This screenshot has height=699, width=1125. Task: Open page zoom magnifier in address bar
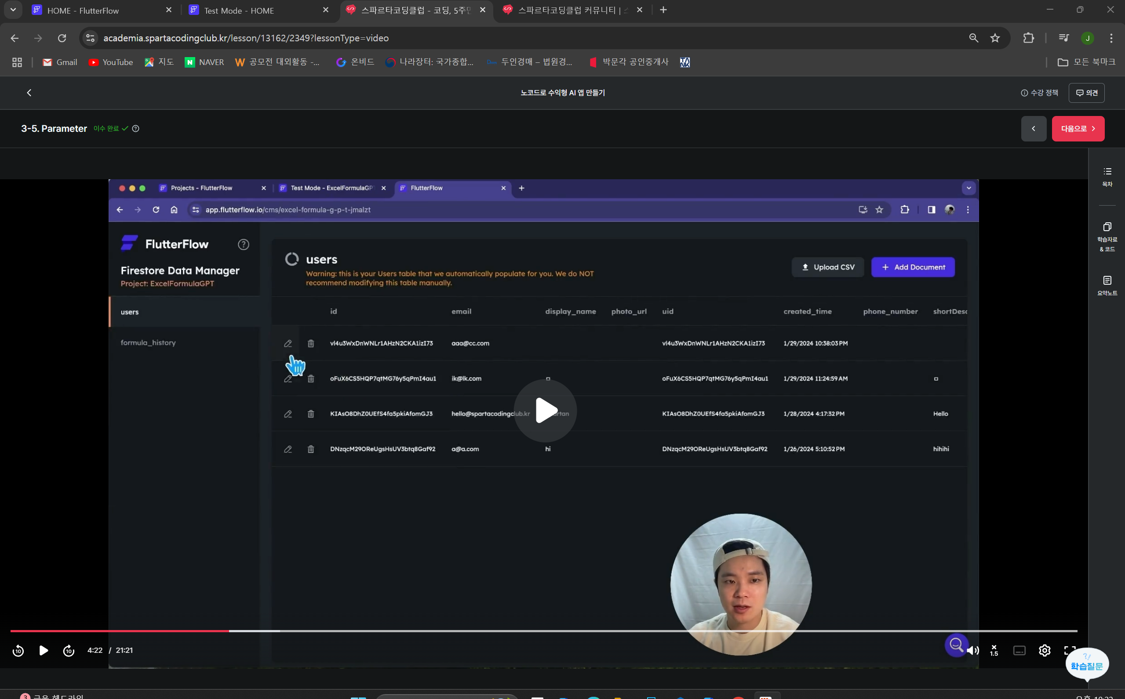click(974, 38)
